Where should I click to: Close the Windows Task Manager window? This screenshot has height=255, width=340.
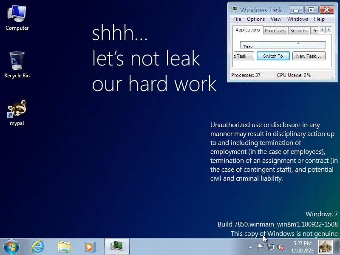tap(326, 10)
